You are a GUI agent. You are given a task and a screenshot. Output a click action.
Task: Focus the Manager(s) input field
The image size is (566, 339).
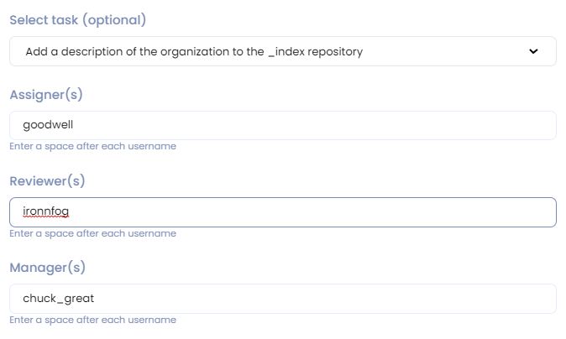pyautogui.click(x=282, y=299)
